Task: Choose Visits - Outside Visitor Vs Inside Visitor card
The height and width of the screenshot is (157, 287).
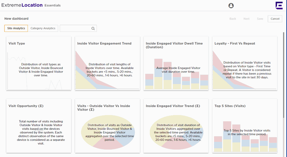Action: tap(107, 126)
